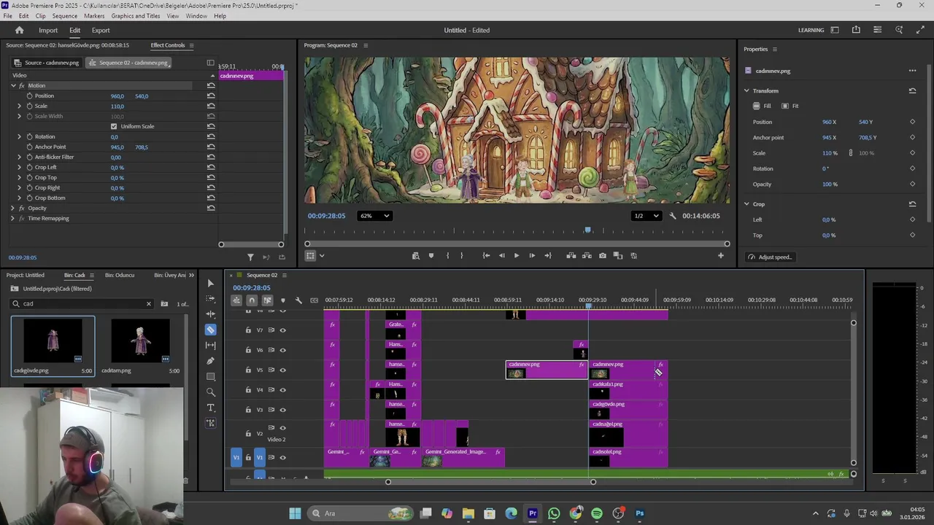The image size is (934, 525).
Task: Click Go to In point button
Action: (486, 256)
